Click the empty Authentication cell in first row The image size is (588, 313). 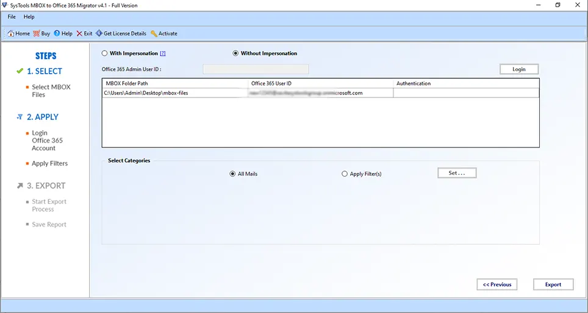(x=466, y=93)
